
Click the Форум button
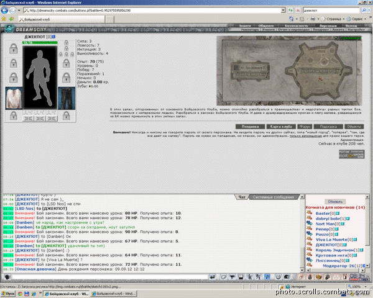pos(305,127)
